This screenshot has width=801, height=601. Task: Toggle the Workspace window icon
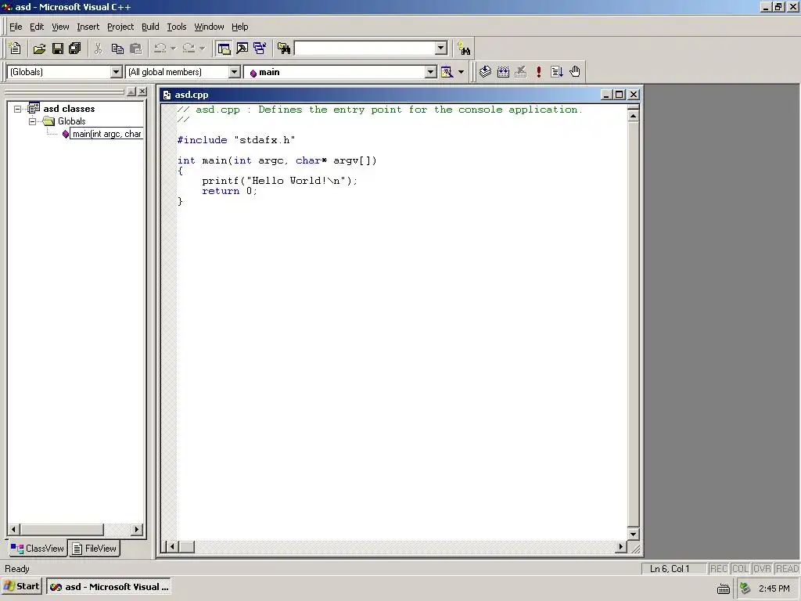click(x=224, y=49)
